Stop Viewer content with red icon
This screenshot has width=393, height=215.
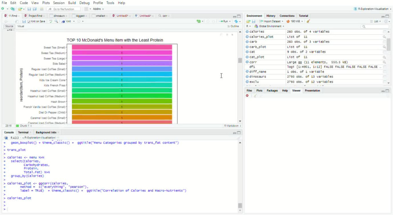(x=247, y=96)
